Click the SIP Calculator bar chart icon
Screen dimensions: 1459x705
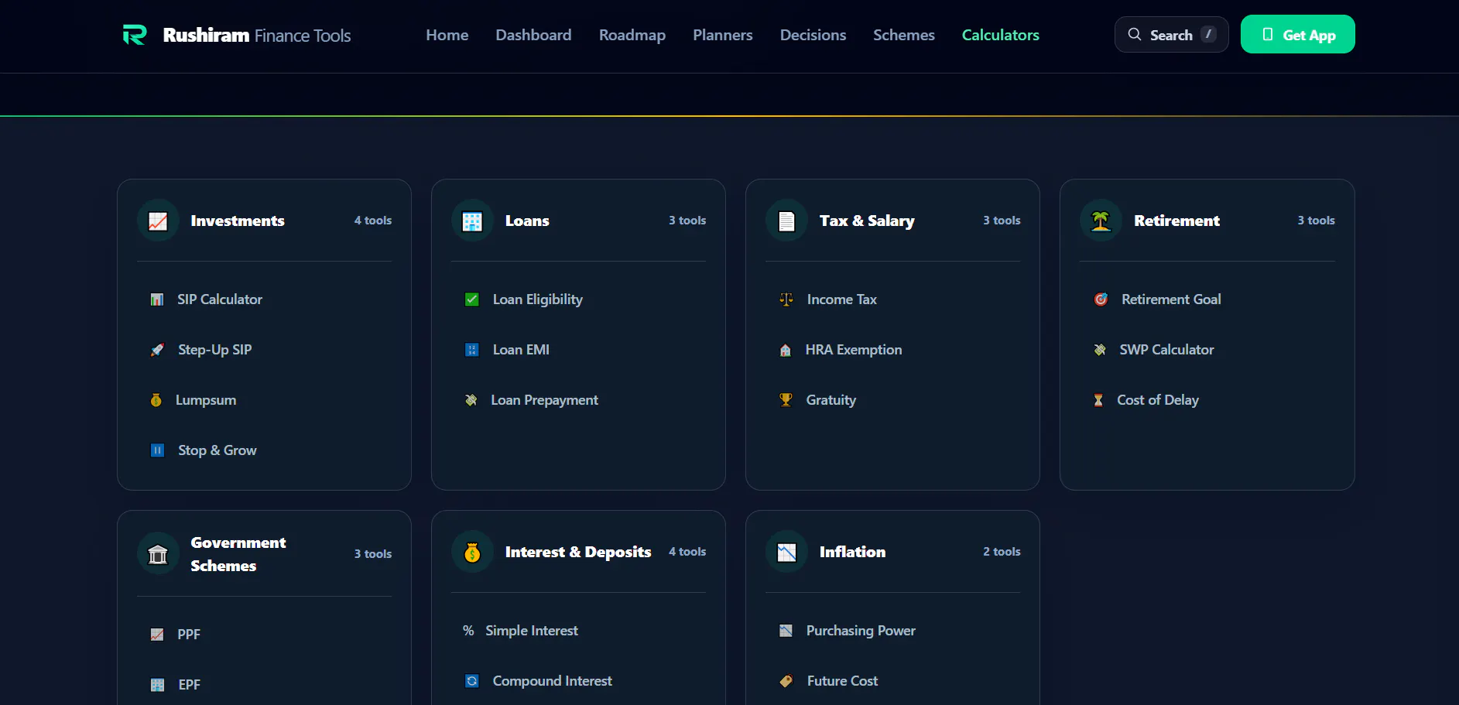[157, 299]
